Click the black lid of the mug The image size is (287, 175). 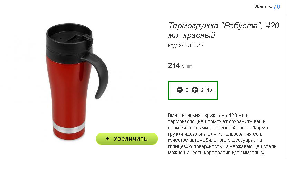coord(69,38)
